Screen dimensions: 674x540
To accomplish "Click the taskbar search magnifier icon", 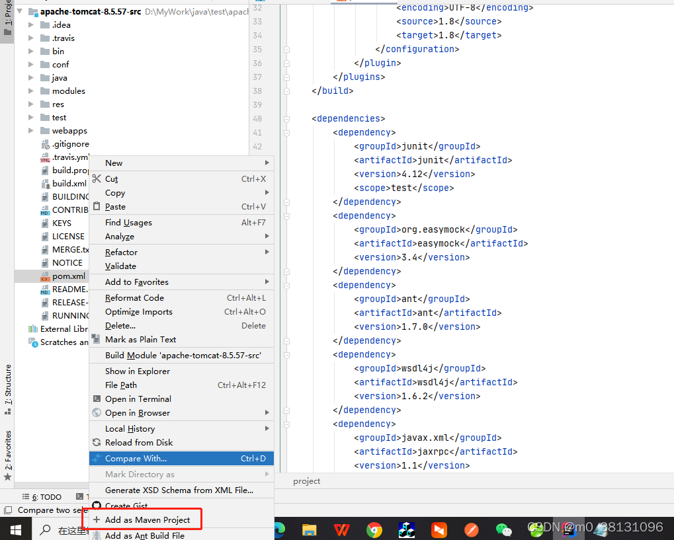I will (45, 529).
